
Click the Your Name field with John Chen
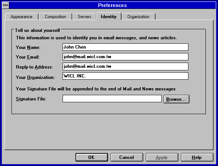tap(125, 47)
